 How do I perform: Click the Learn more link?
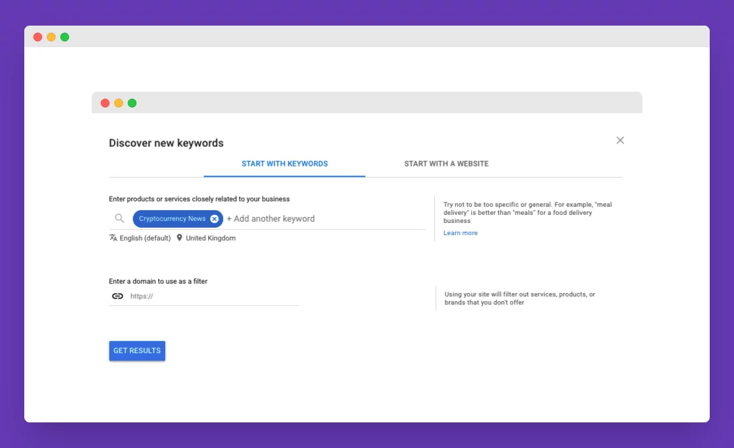coord(460,232)
